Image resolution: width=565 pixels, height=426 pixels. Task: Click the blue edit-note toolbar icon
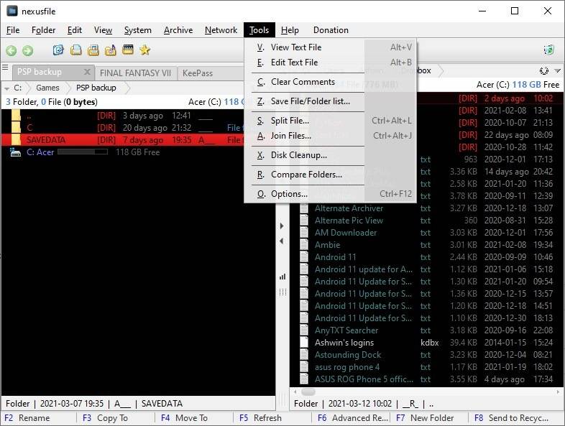click(58, 50)
